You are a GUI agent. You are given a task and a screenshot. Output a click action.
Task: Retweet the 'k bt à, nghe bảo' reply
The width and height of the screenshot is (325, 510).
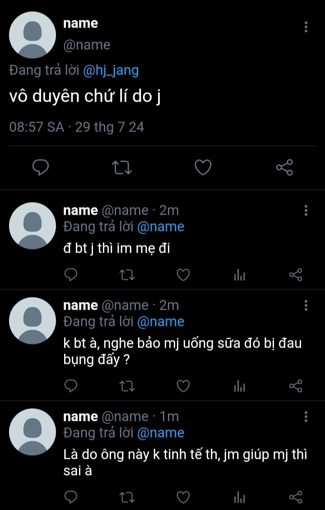(127, 386)
